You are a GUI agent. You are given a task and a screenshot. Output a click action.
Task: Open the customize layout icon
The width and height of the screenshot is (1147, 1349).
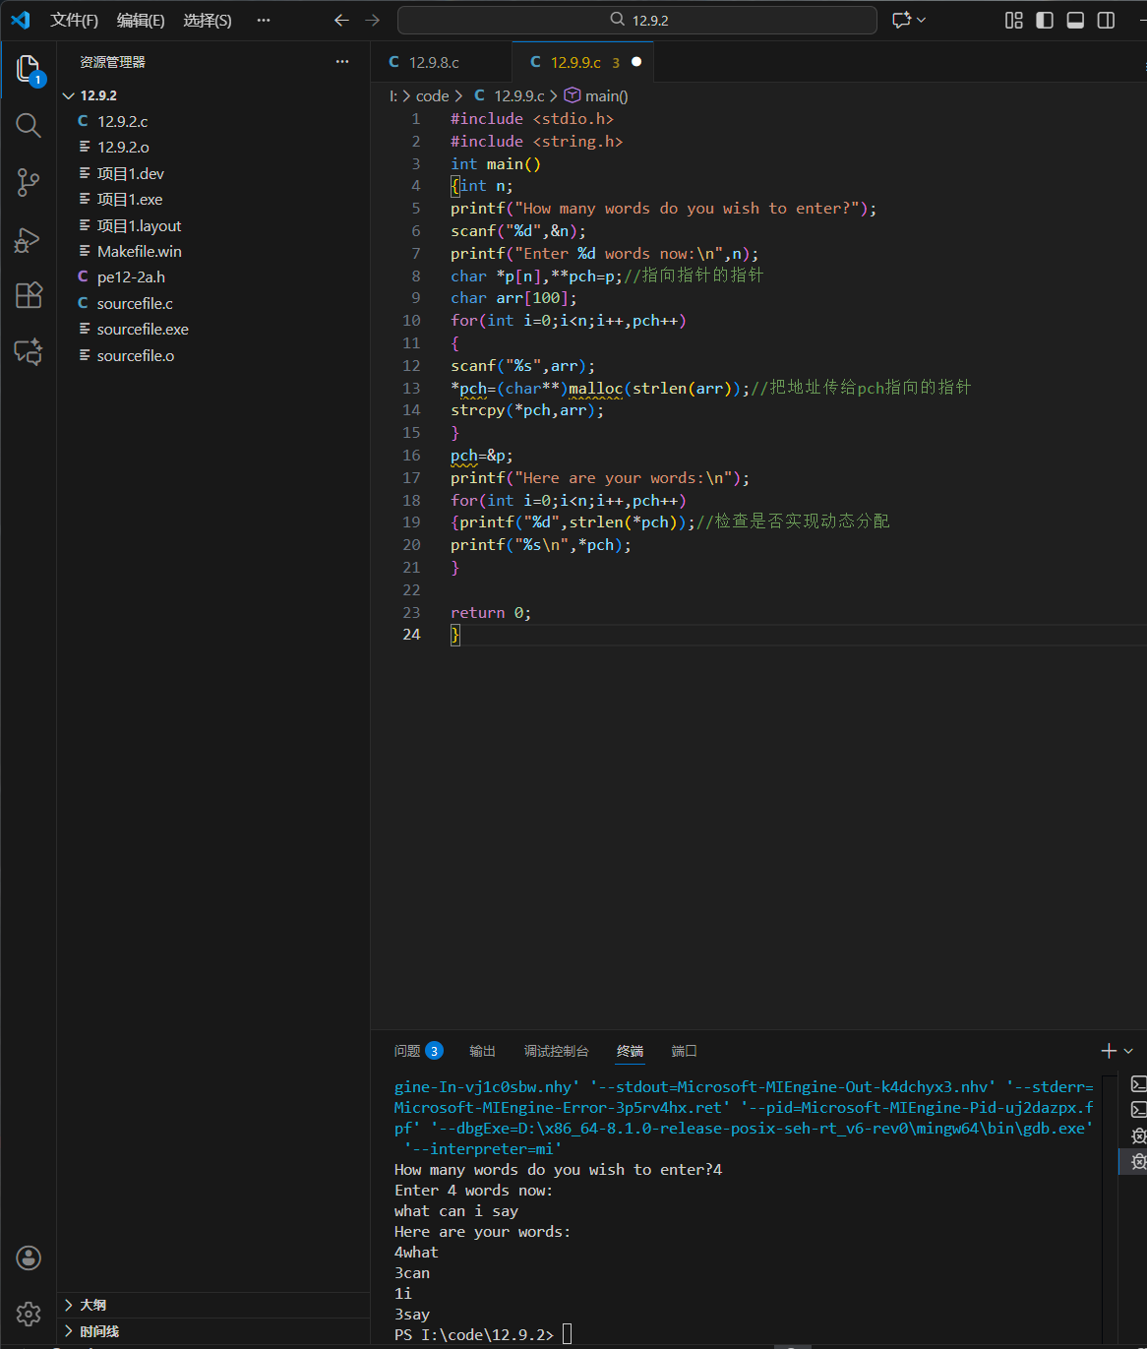(x=1014, y=20)
